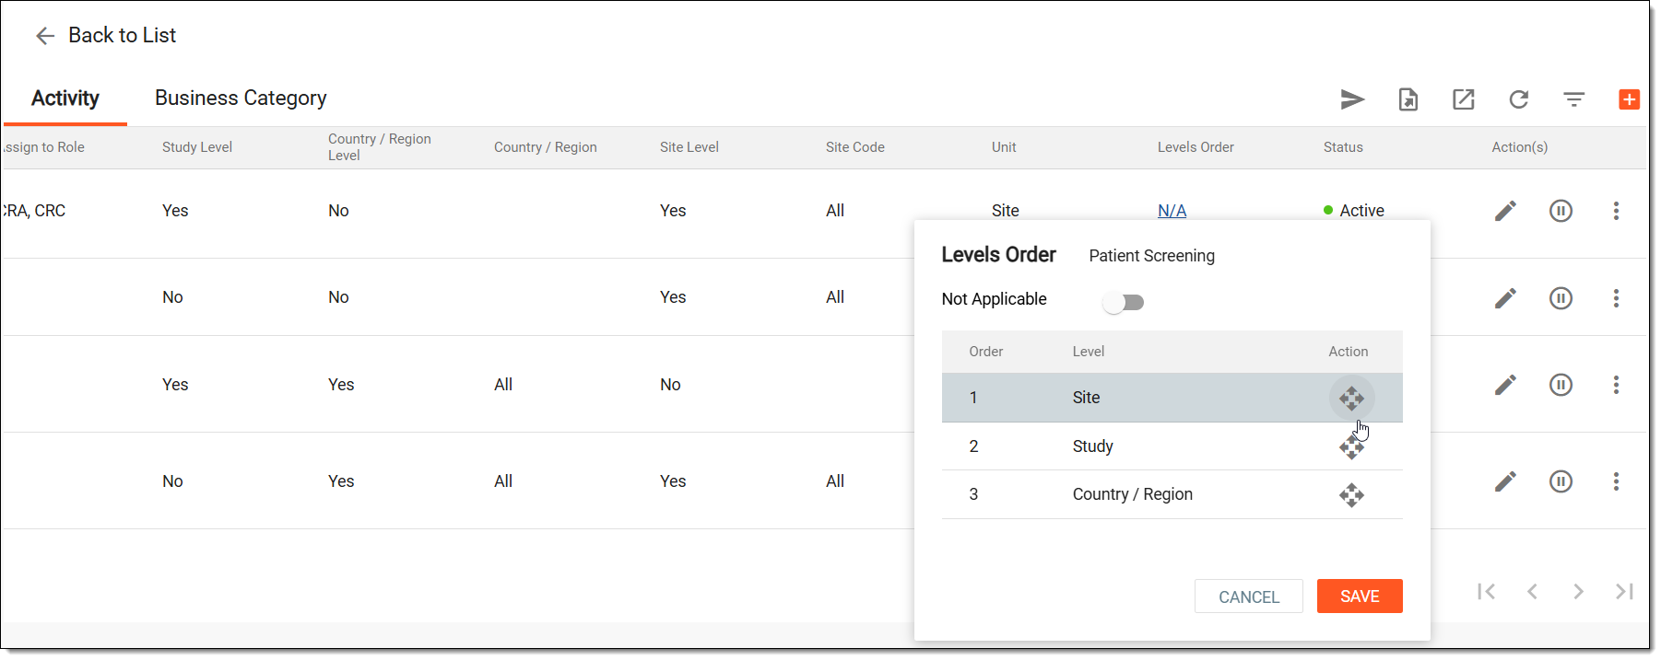1661x660 pixels.
Task: Open the three-dot menu in second row
Action: [x=1616, y=298]
